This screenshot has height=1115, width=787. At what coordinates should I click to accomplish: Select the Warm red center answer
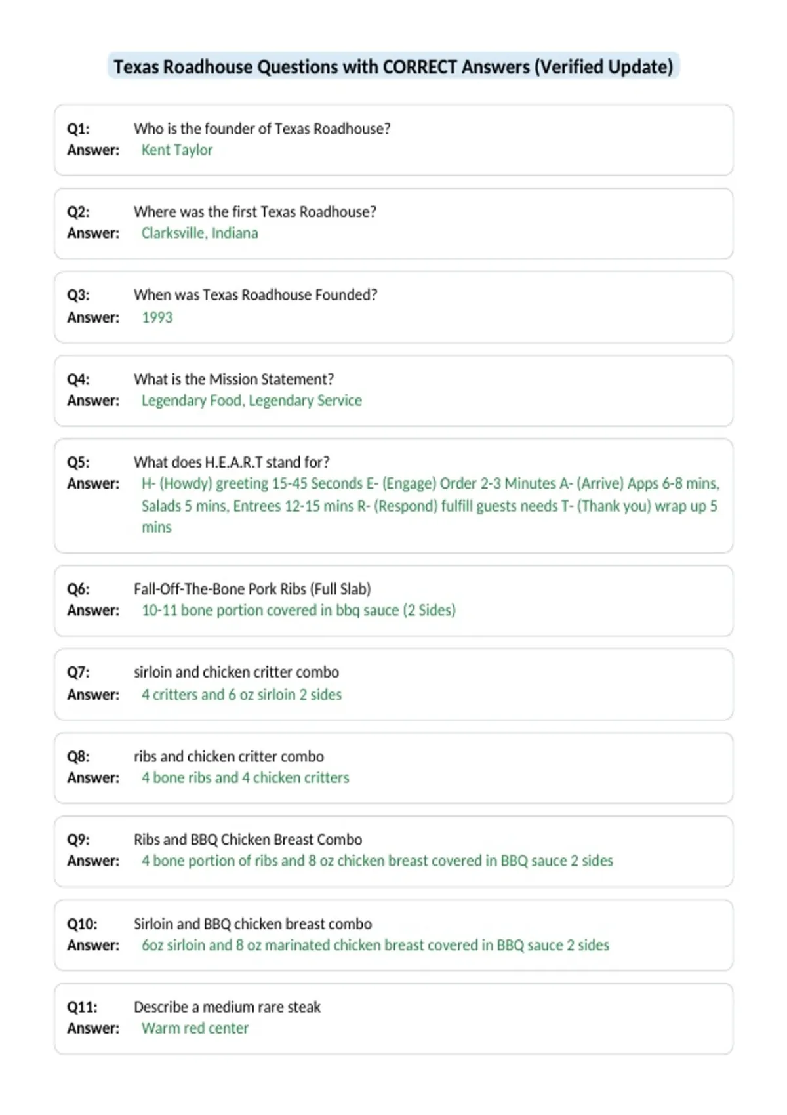click(x=195, y=1028)
